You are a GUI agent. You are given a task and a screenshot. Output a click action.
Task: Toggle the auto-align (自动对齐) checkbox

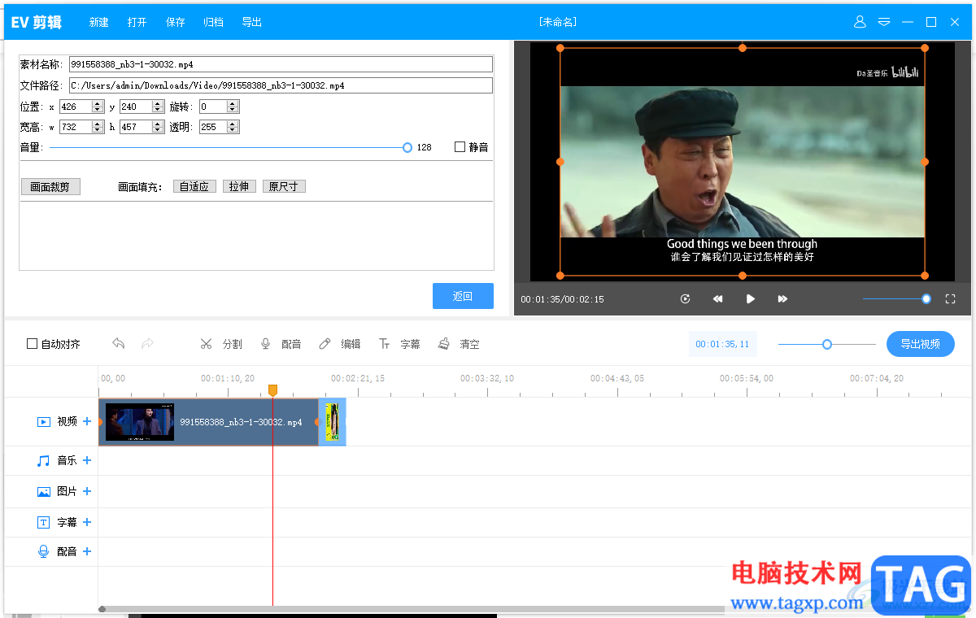click(x=33, y=344)
